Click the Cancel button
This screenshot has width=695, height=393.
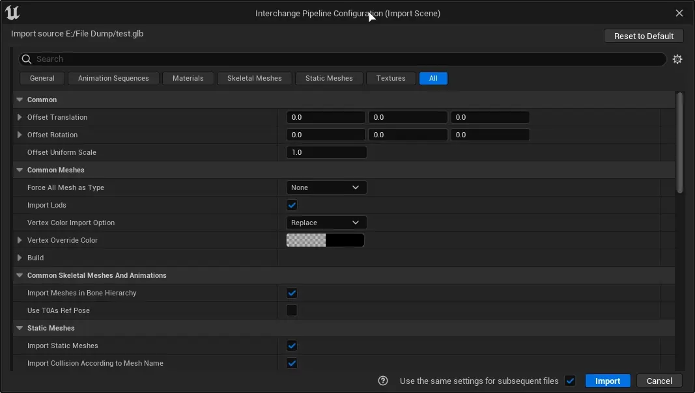point(659,381)
